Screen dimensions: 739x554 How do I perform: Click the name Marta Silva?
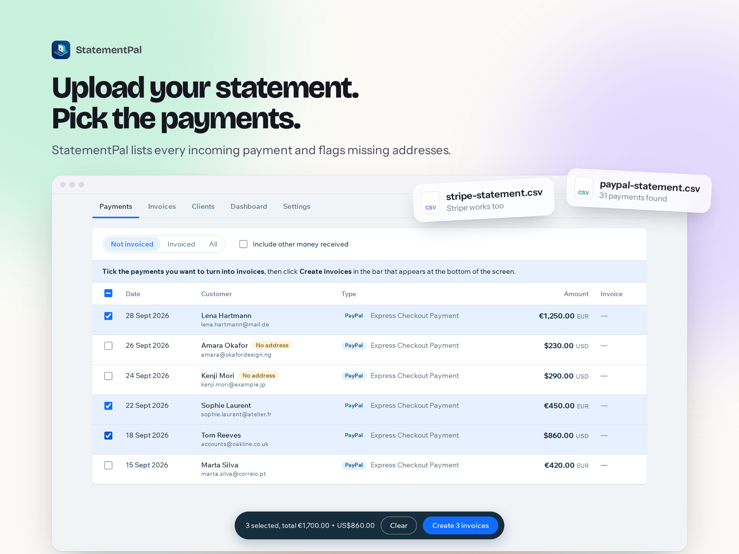pyautogui.click(x=220, y=465)
